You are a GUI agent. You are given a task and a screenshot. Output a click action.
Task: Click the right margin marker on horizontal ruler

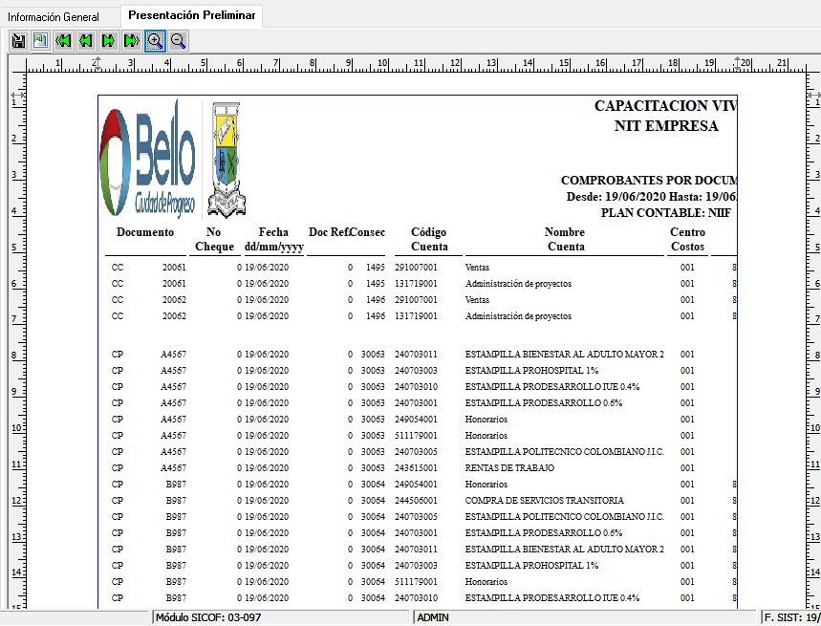tap(739, 63)
